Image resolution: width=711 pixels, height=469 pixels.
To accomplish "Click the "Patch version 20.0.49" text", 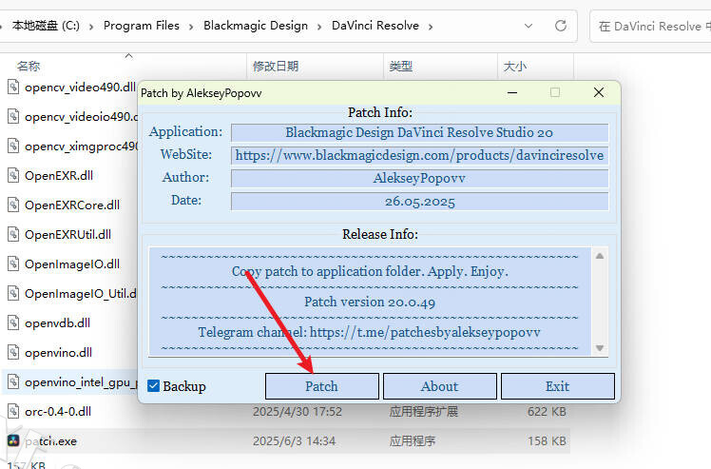I will coord(370,302).
